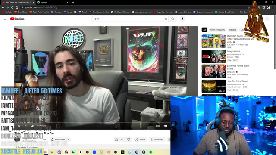The image size is (276, 155).
Task: Open the Scary Movie 4 thumbnail
Action: pos(214,56)
